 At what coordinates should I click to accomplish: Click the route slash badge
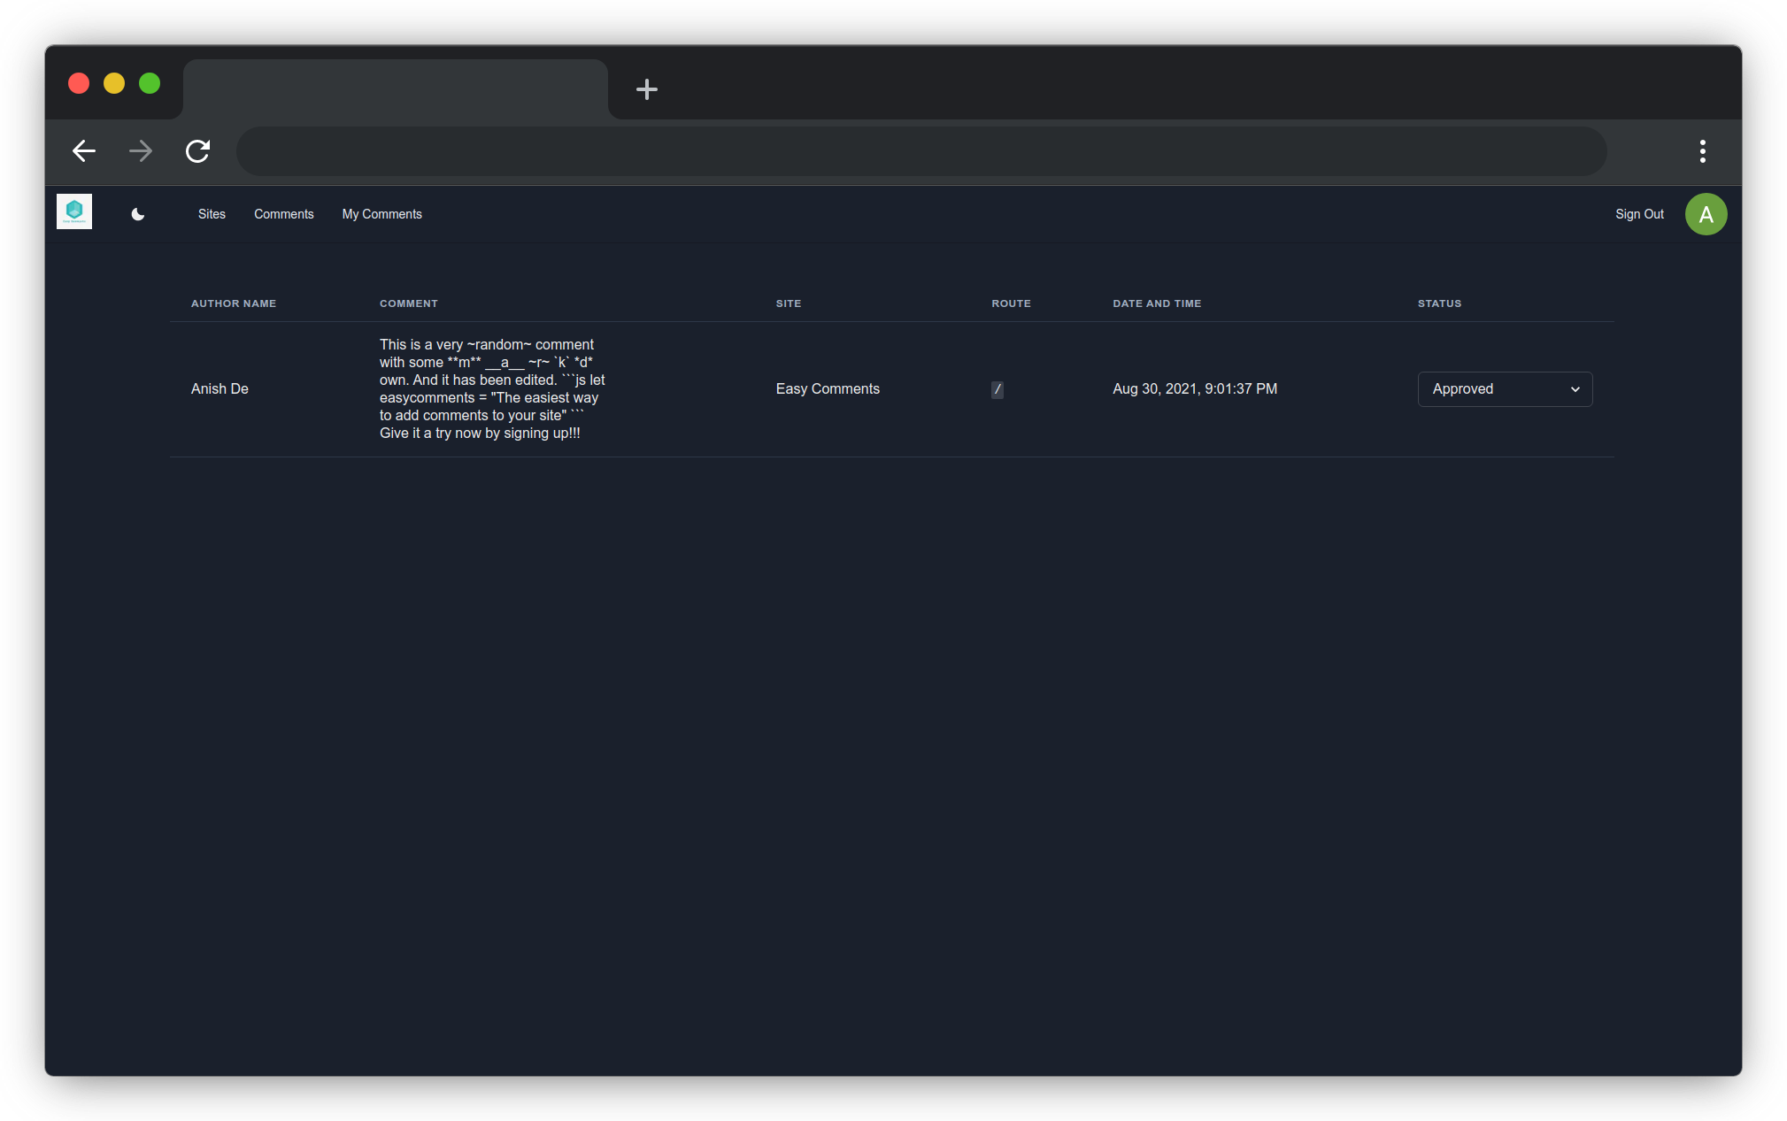[997, 389]
